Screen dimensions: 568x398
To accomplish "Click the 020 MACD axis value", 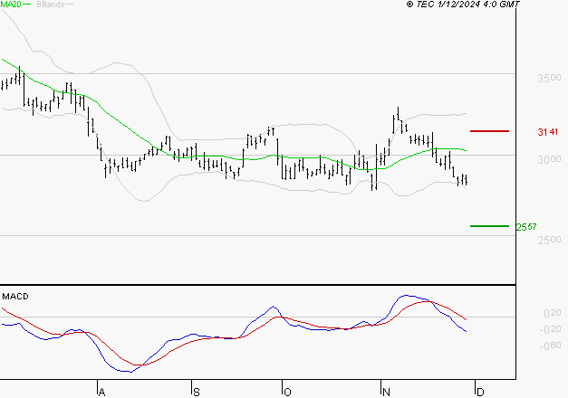I will point(551,313).
